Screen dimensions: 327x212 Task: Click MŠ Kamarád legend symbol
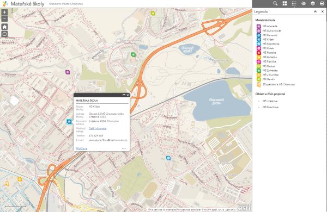(x=259, y=35)
